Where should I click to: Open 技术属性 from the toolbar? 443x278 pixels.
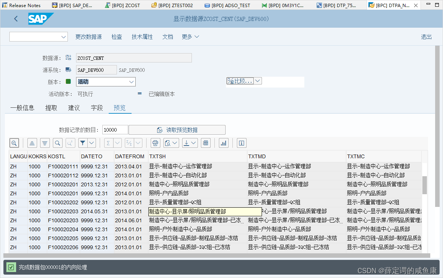pos(142,37)
